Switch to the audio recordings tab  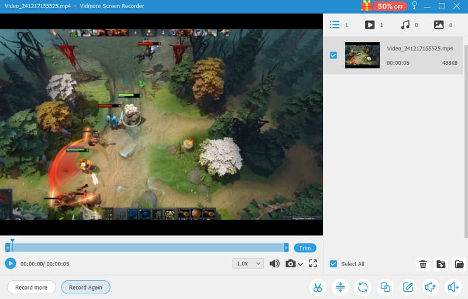405,25
